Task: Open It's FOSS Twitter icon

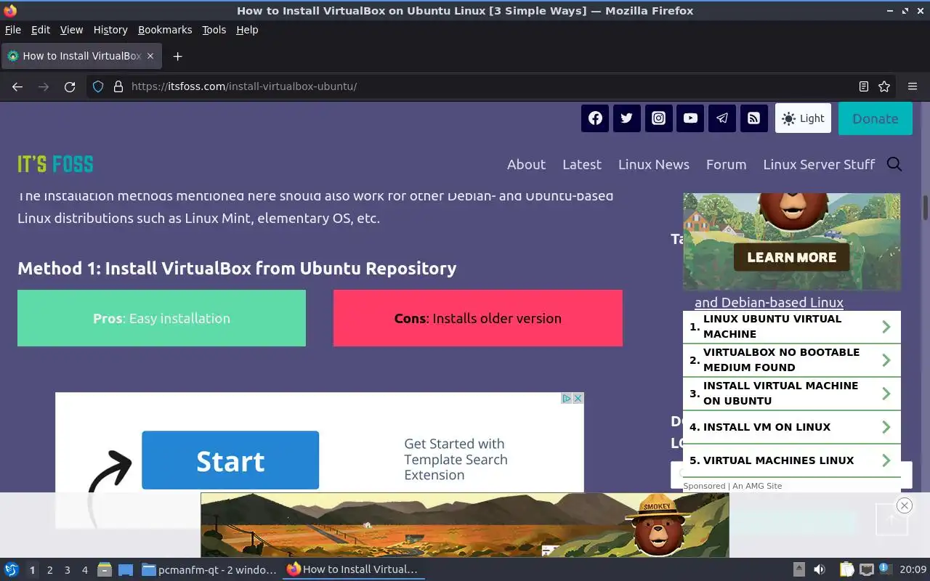Action: [627, 118]
